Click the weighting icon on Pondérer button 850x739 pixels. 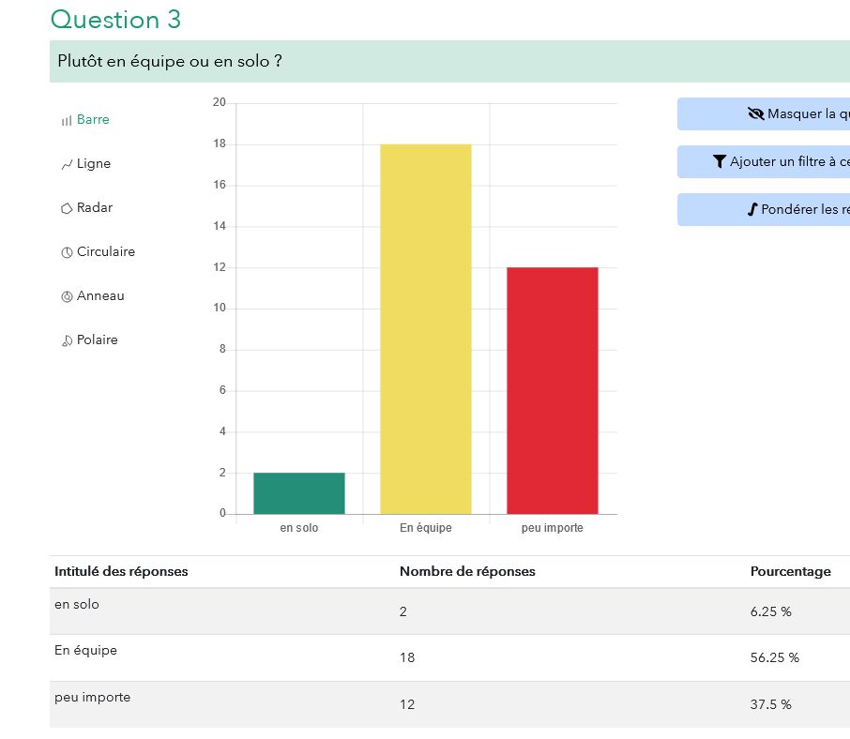click(751, 210)
